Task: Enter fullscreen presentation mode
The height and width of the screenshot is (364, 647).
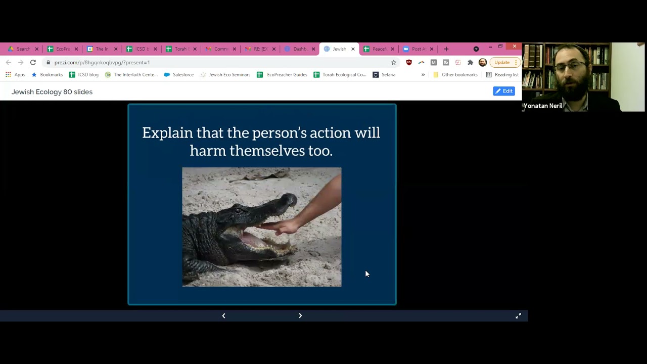Action: click(x=518, y=316)
